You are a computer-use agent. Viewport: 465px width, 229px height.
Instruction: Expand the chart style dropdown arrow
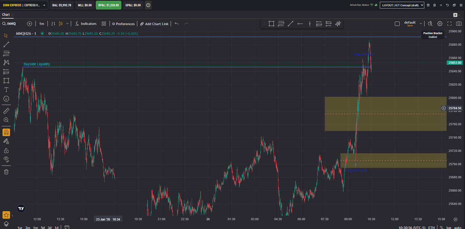coord(67,24)
